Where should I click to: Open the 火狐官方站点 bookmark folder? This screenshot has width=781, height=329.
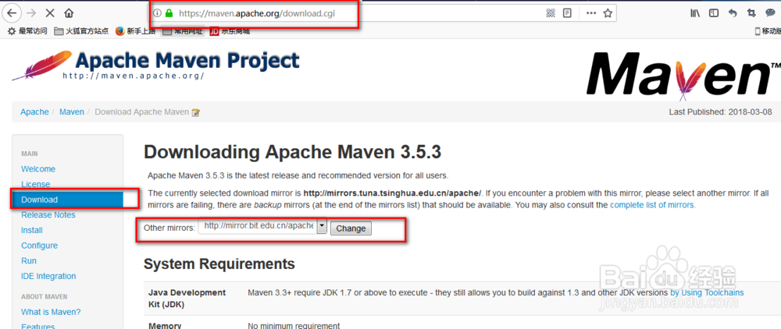tap(81, 31)
